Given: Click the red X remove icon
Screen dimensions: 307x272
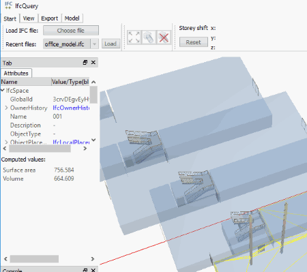Looking at the screenshot, I should click(164, 37).
